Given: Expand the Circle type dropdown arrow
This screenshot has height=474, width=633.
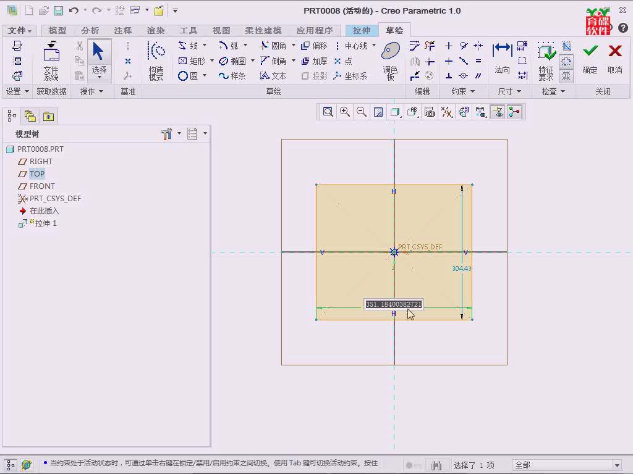Looking at the screenshot, I should [204, 75].
